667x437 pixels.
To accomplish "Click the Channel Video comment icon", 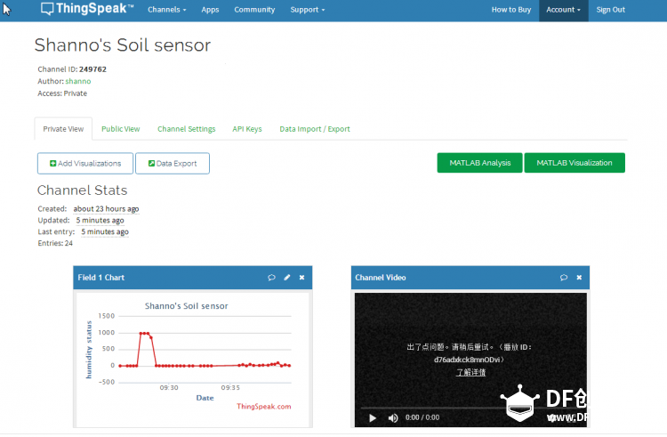I will point(564,278).
